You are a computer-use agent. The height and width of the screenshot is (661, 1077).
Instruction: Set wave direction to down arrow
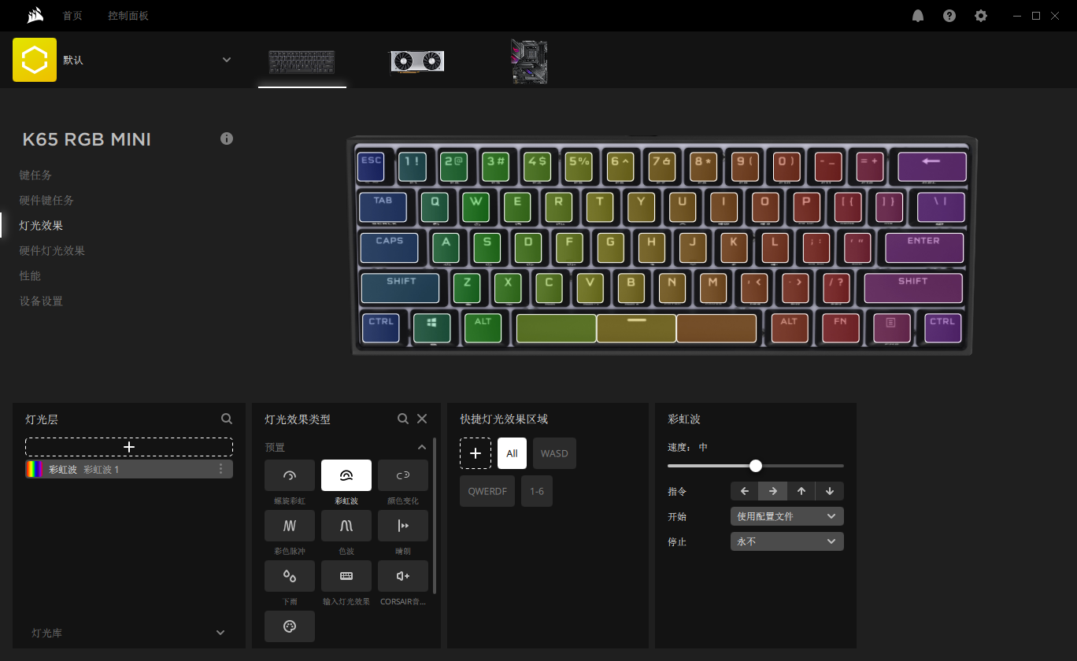[x=830, y=491]
